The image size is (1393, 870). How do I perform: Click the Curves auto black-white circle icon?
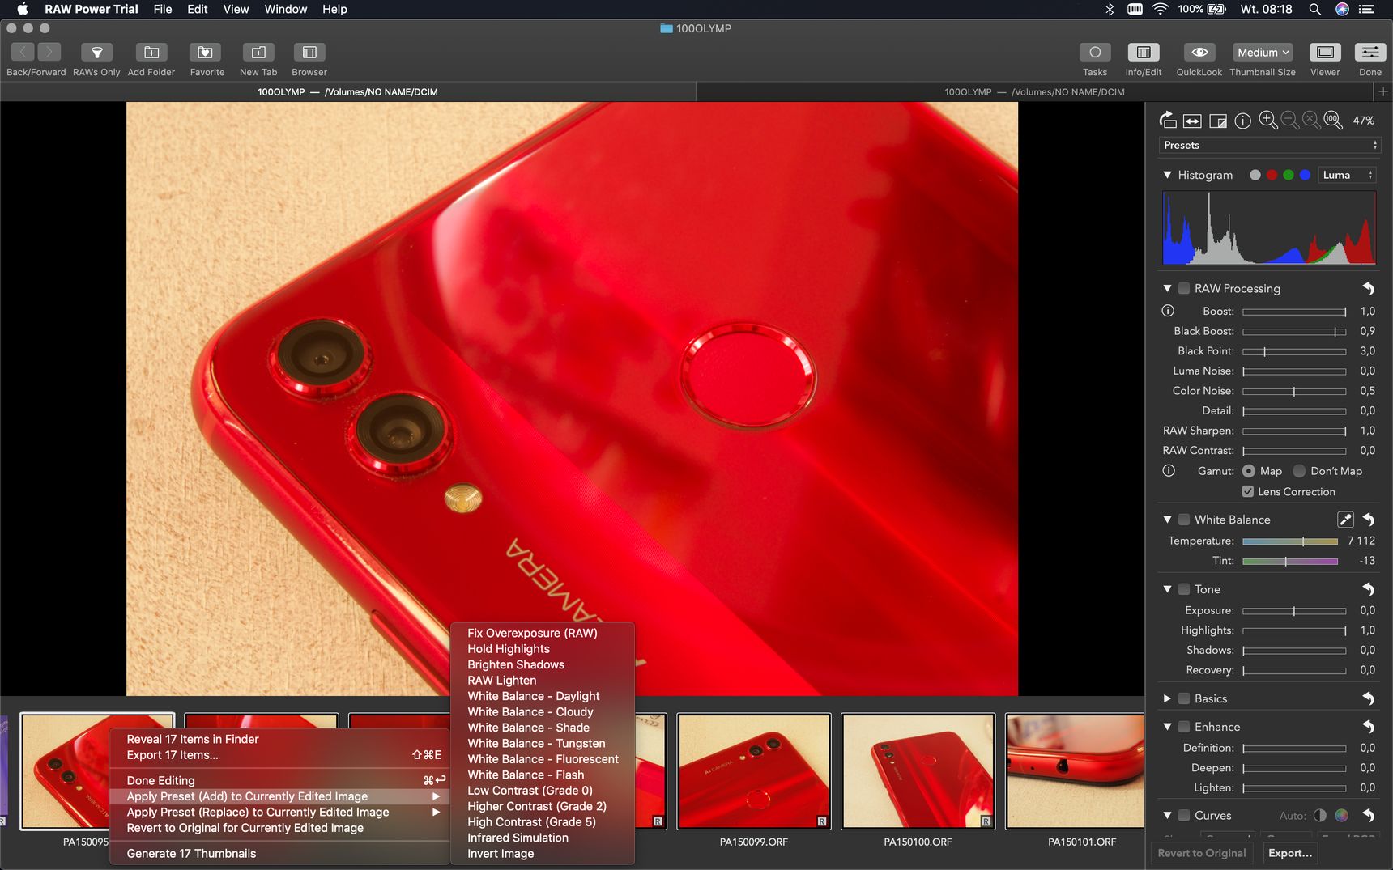pos(1320,816)
